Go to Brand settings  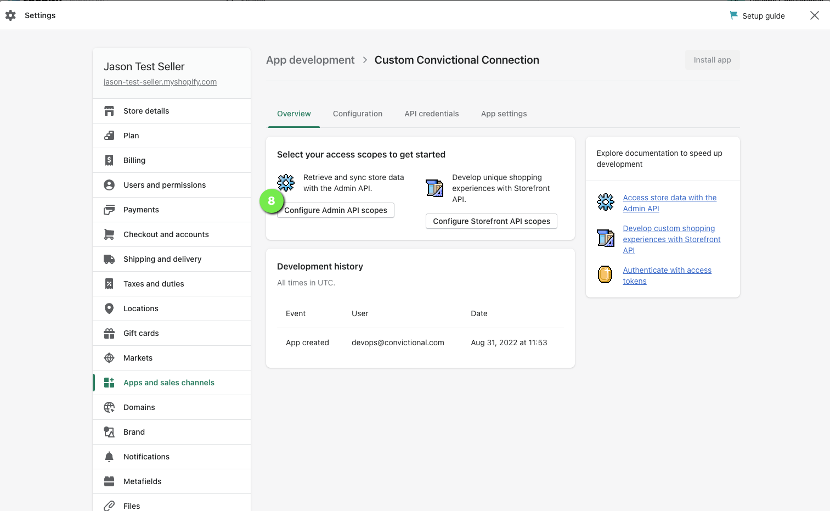point(172,432)
